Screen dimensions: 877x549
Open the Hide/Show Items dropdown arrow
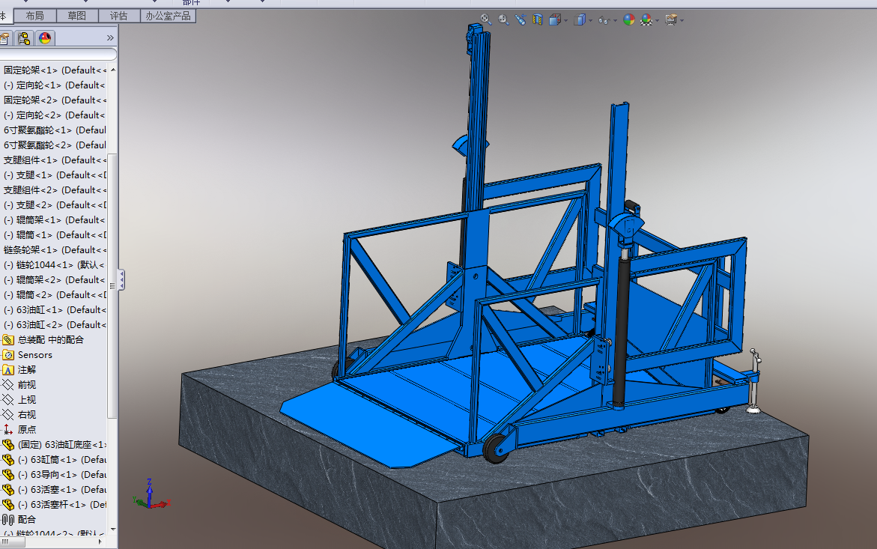point(615,21)
